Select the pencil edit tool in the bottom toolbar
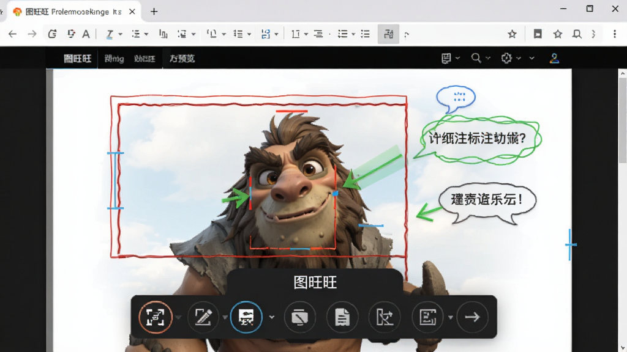Viewport: 627px width, 352px height. (x=203, y=317)
